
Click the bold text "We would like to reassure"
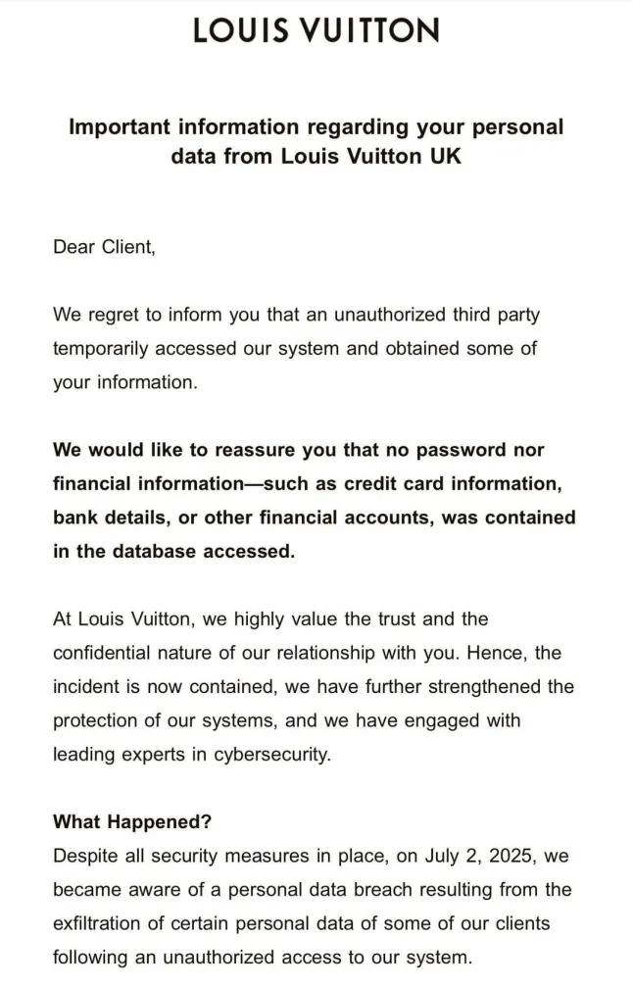pos(167,450)
